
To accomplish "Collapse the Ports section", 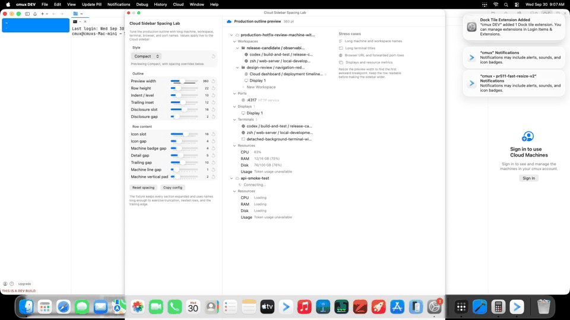I will (235, 94).
